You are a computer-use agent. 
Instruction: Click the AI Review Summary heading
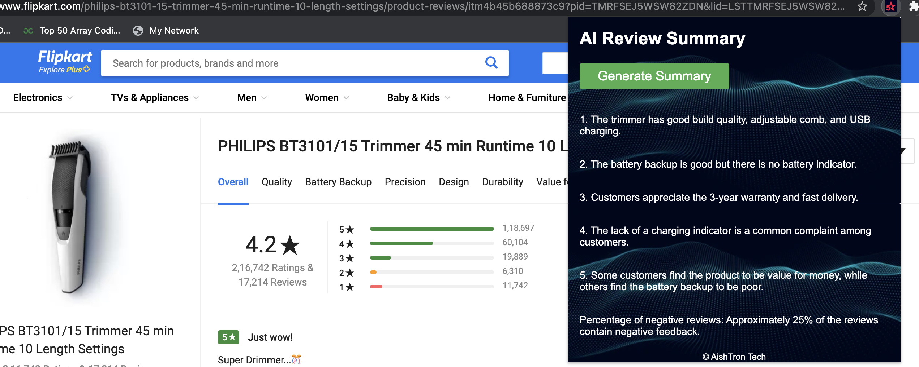[662, 38]
